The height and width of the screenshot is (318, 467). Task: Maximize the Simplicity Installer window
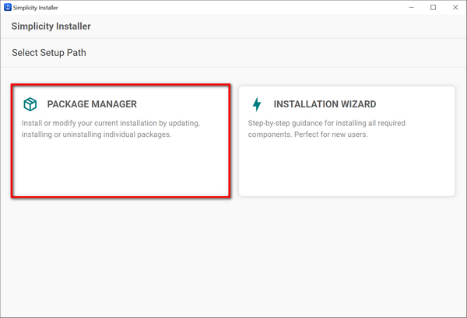point(433,8)
